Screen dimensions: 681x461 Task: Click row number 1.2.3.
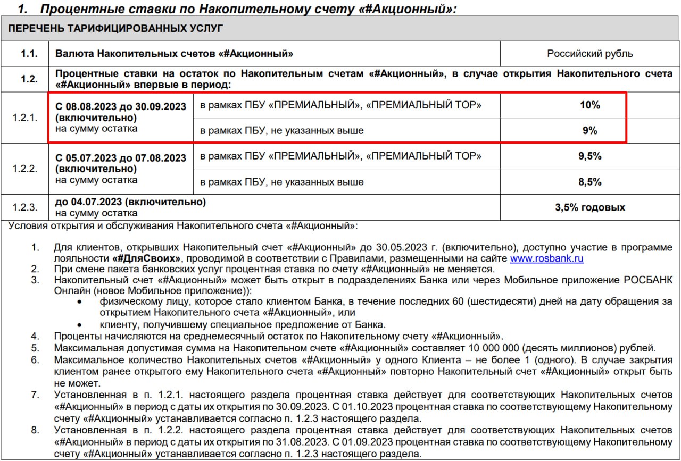[x=25, y=207]
